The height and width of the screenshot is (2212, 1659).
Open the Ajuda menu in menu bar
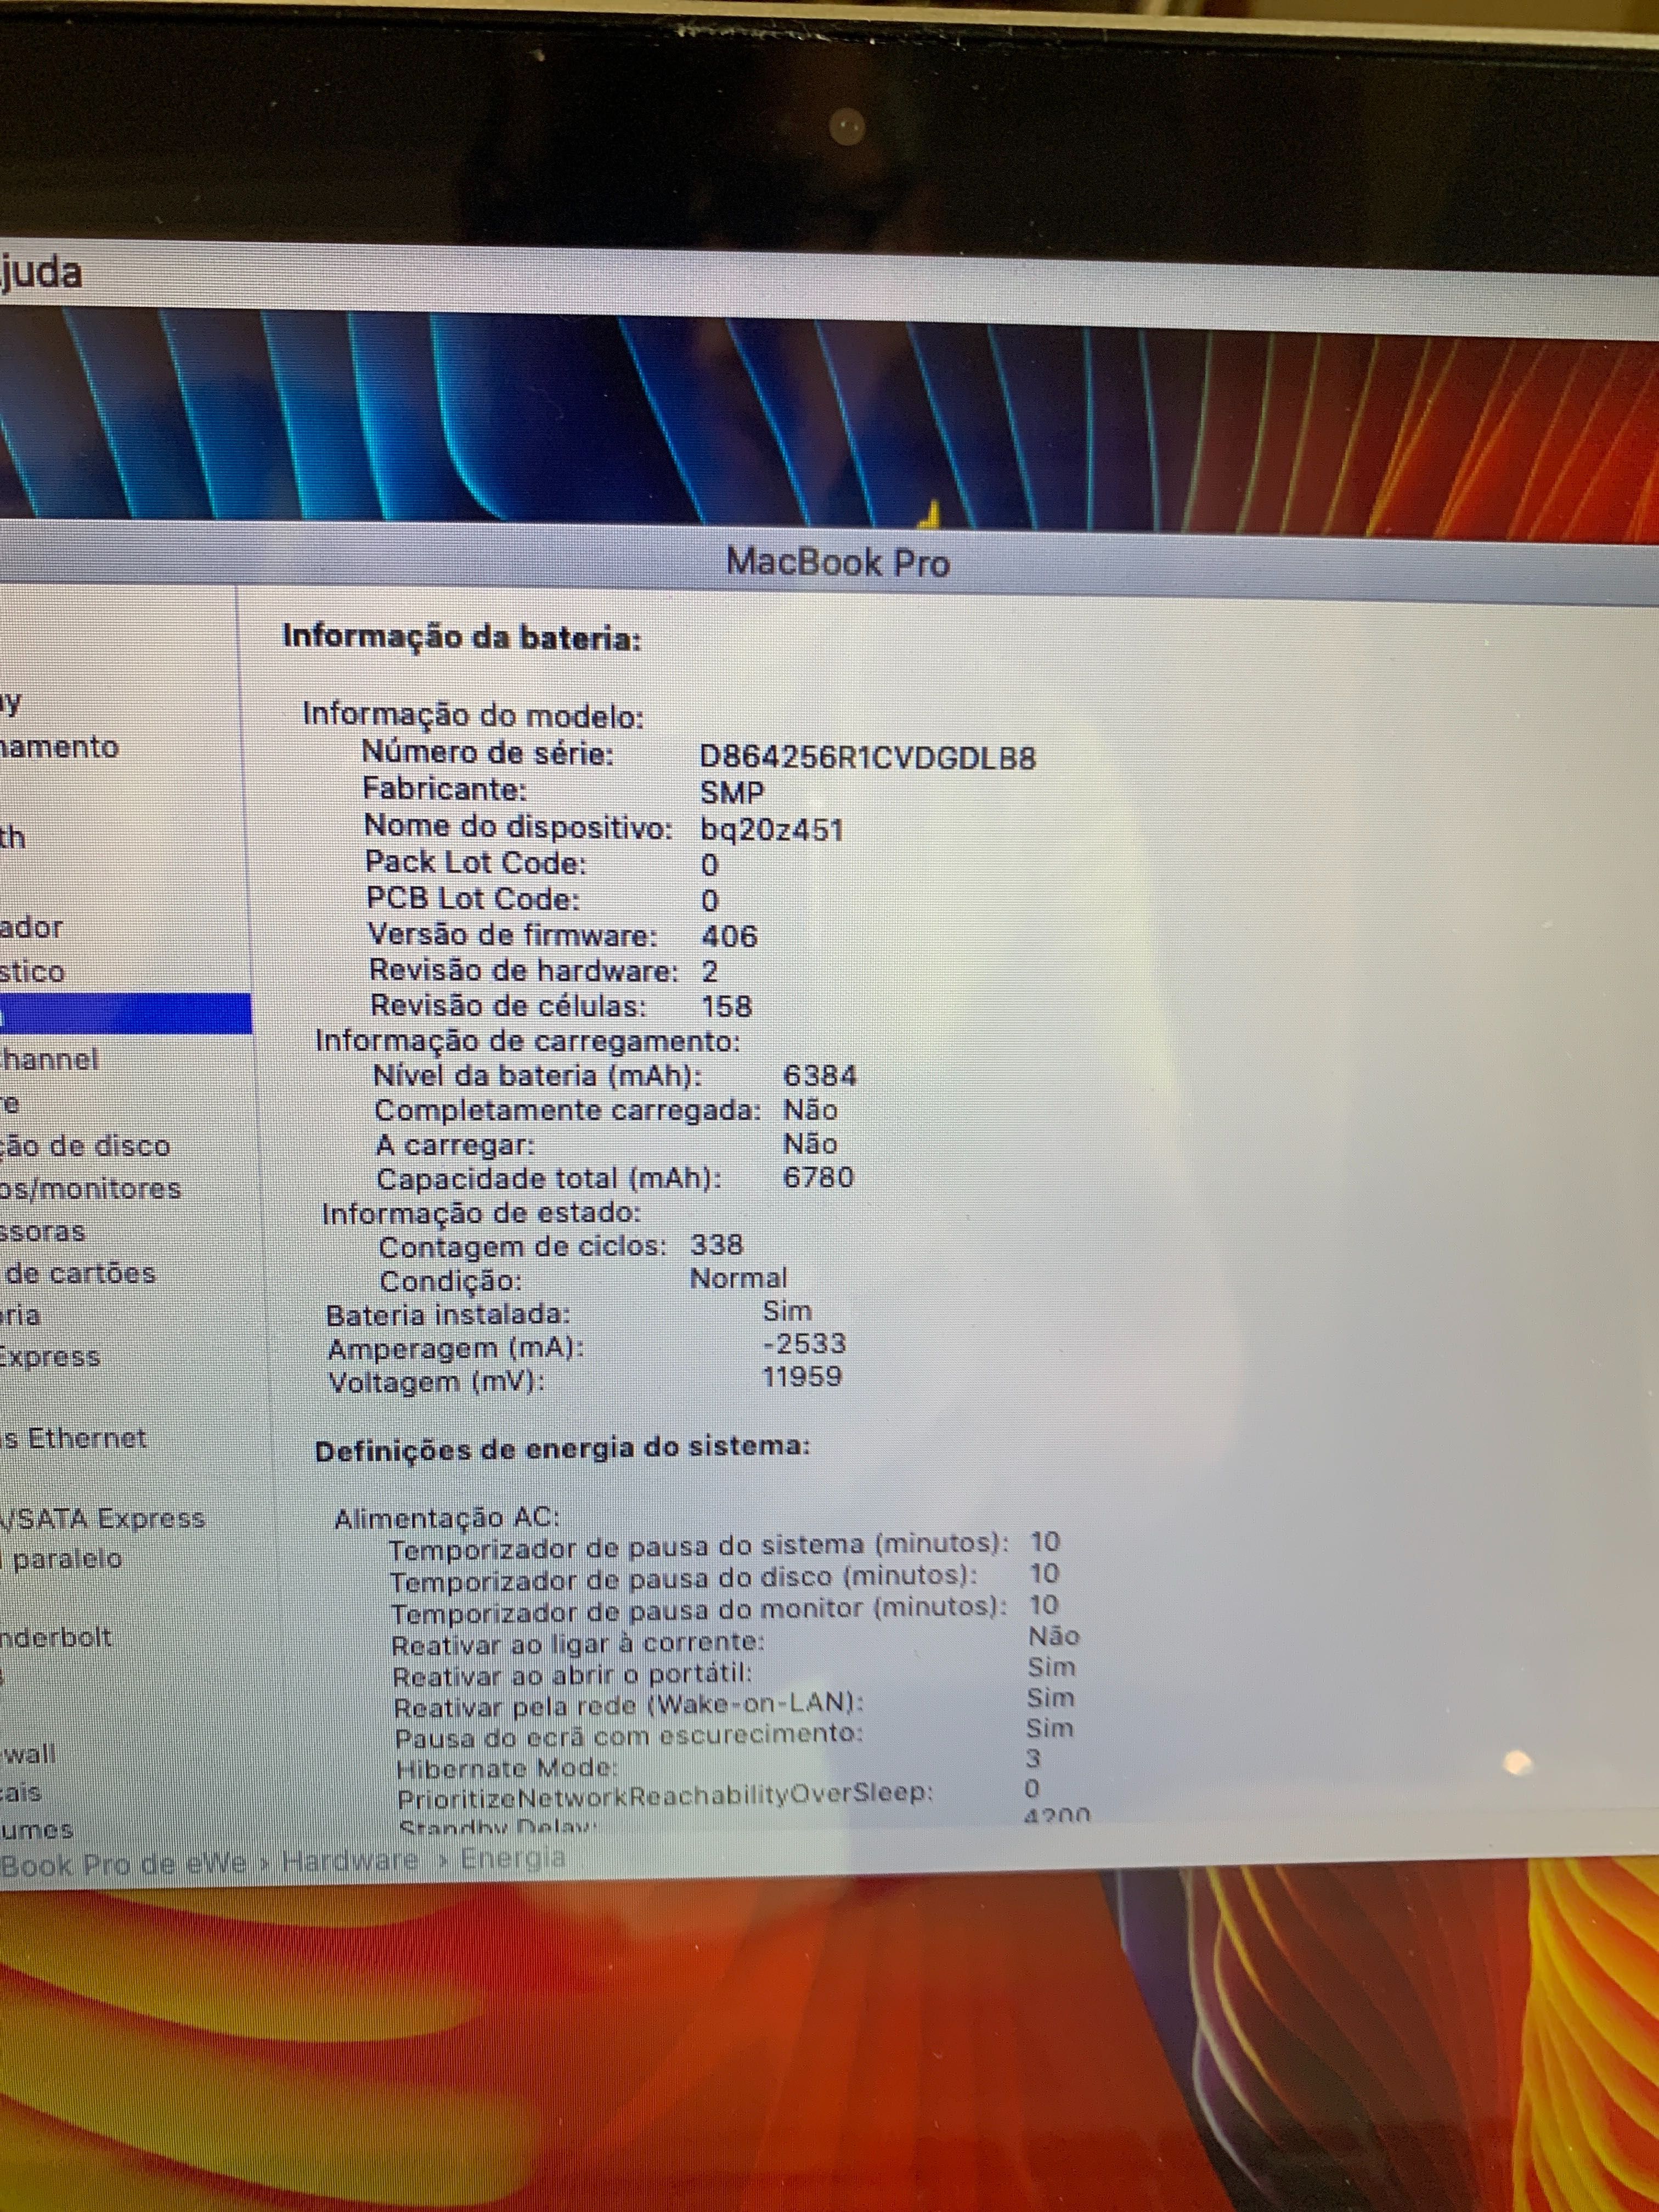40,273
